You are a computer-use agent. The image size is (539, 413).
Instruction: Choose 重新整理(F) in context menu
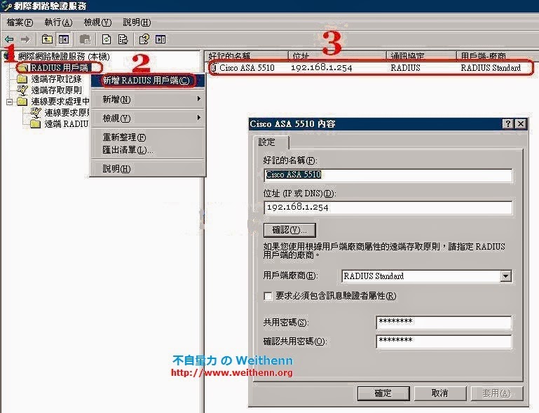[x=148, y=137]
